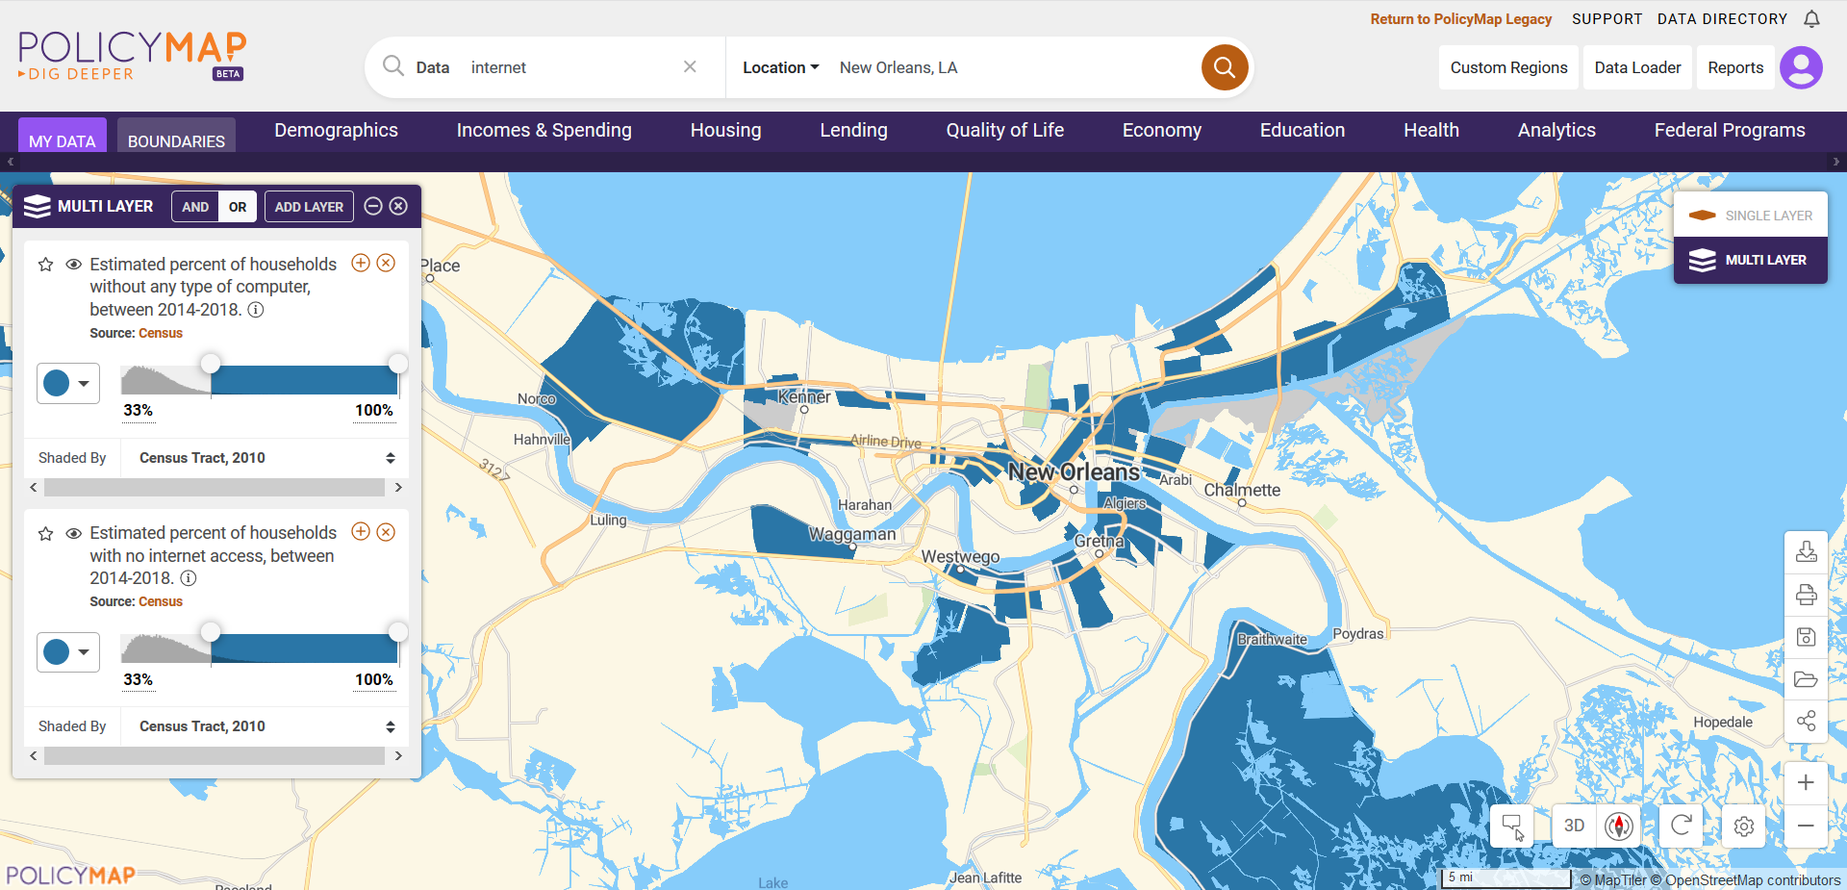The height and width of the screenshot is (890, 1847).
Task: Open the Location dropdown
Action: tap(780, 67)
